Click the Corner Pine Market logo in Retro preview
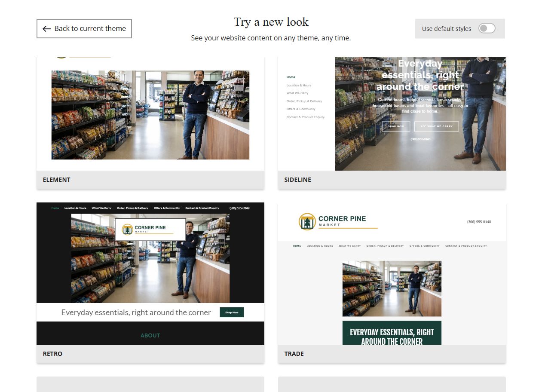 point(150,230)
